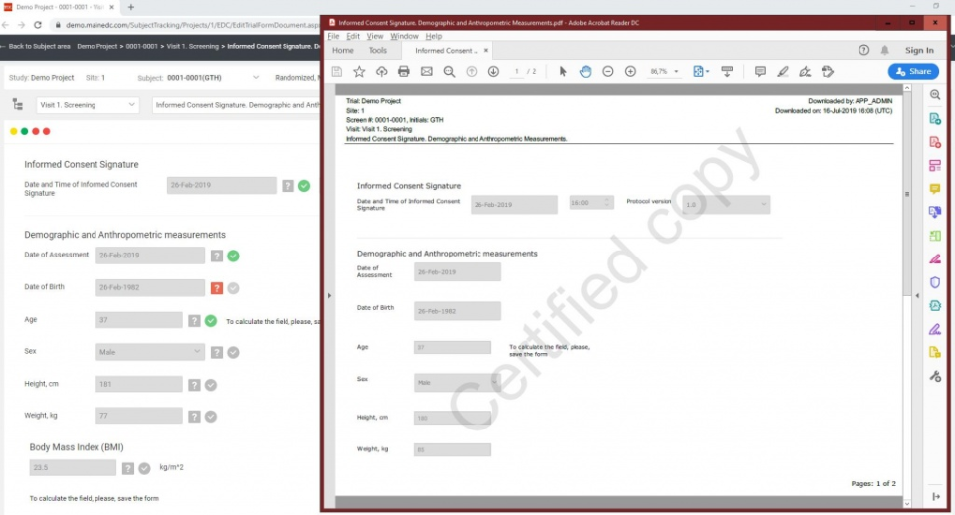This screenshot has width=955, height=515.
Task: Zoom out with the minus circle
Action: click(x=608, y=72)
